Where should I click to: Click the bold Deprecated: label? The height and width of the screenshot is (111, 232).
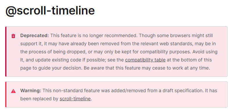point(35,36)
